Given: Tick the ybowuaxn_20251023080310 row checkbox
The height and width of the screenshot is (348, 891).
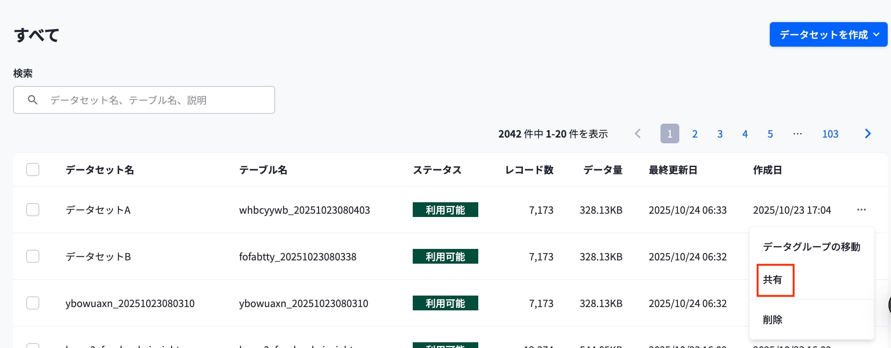Looking at the screenshot, I should click(x=33, y=303).
